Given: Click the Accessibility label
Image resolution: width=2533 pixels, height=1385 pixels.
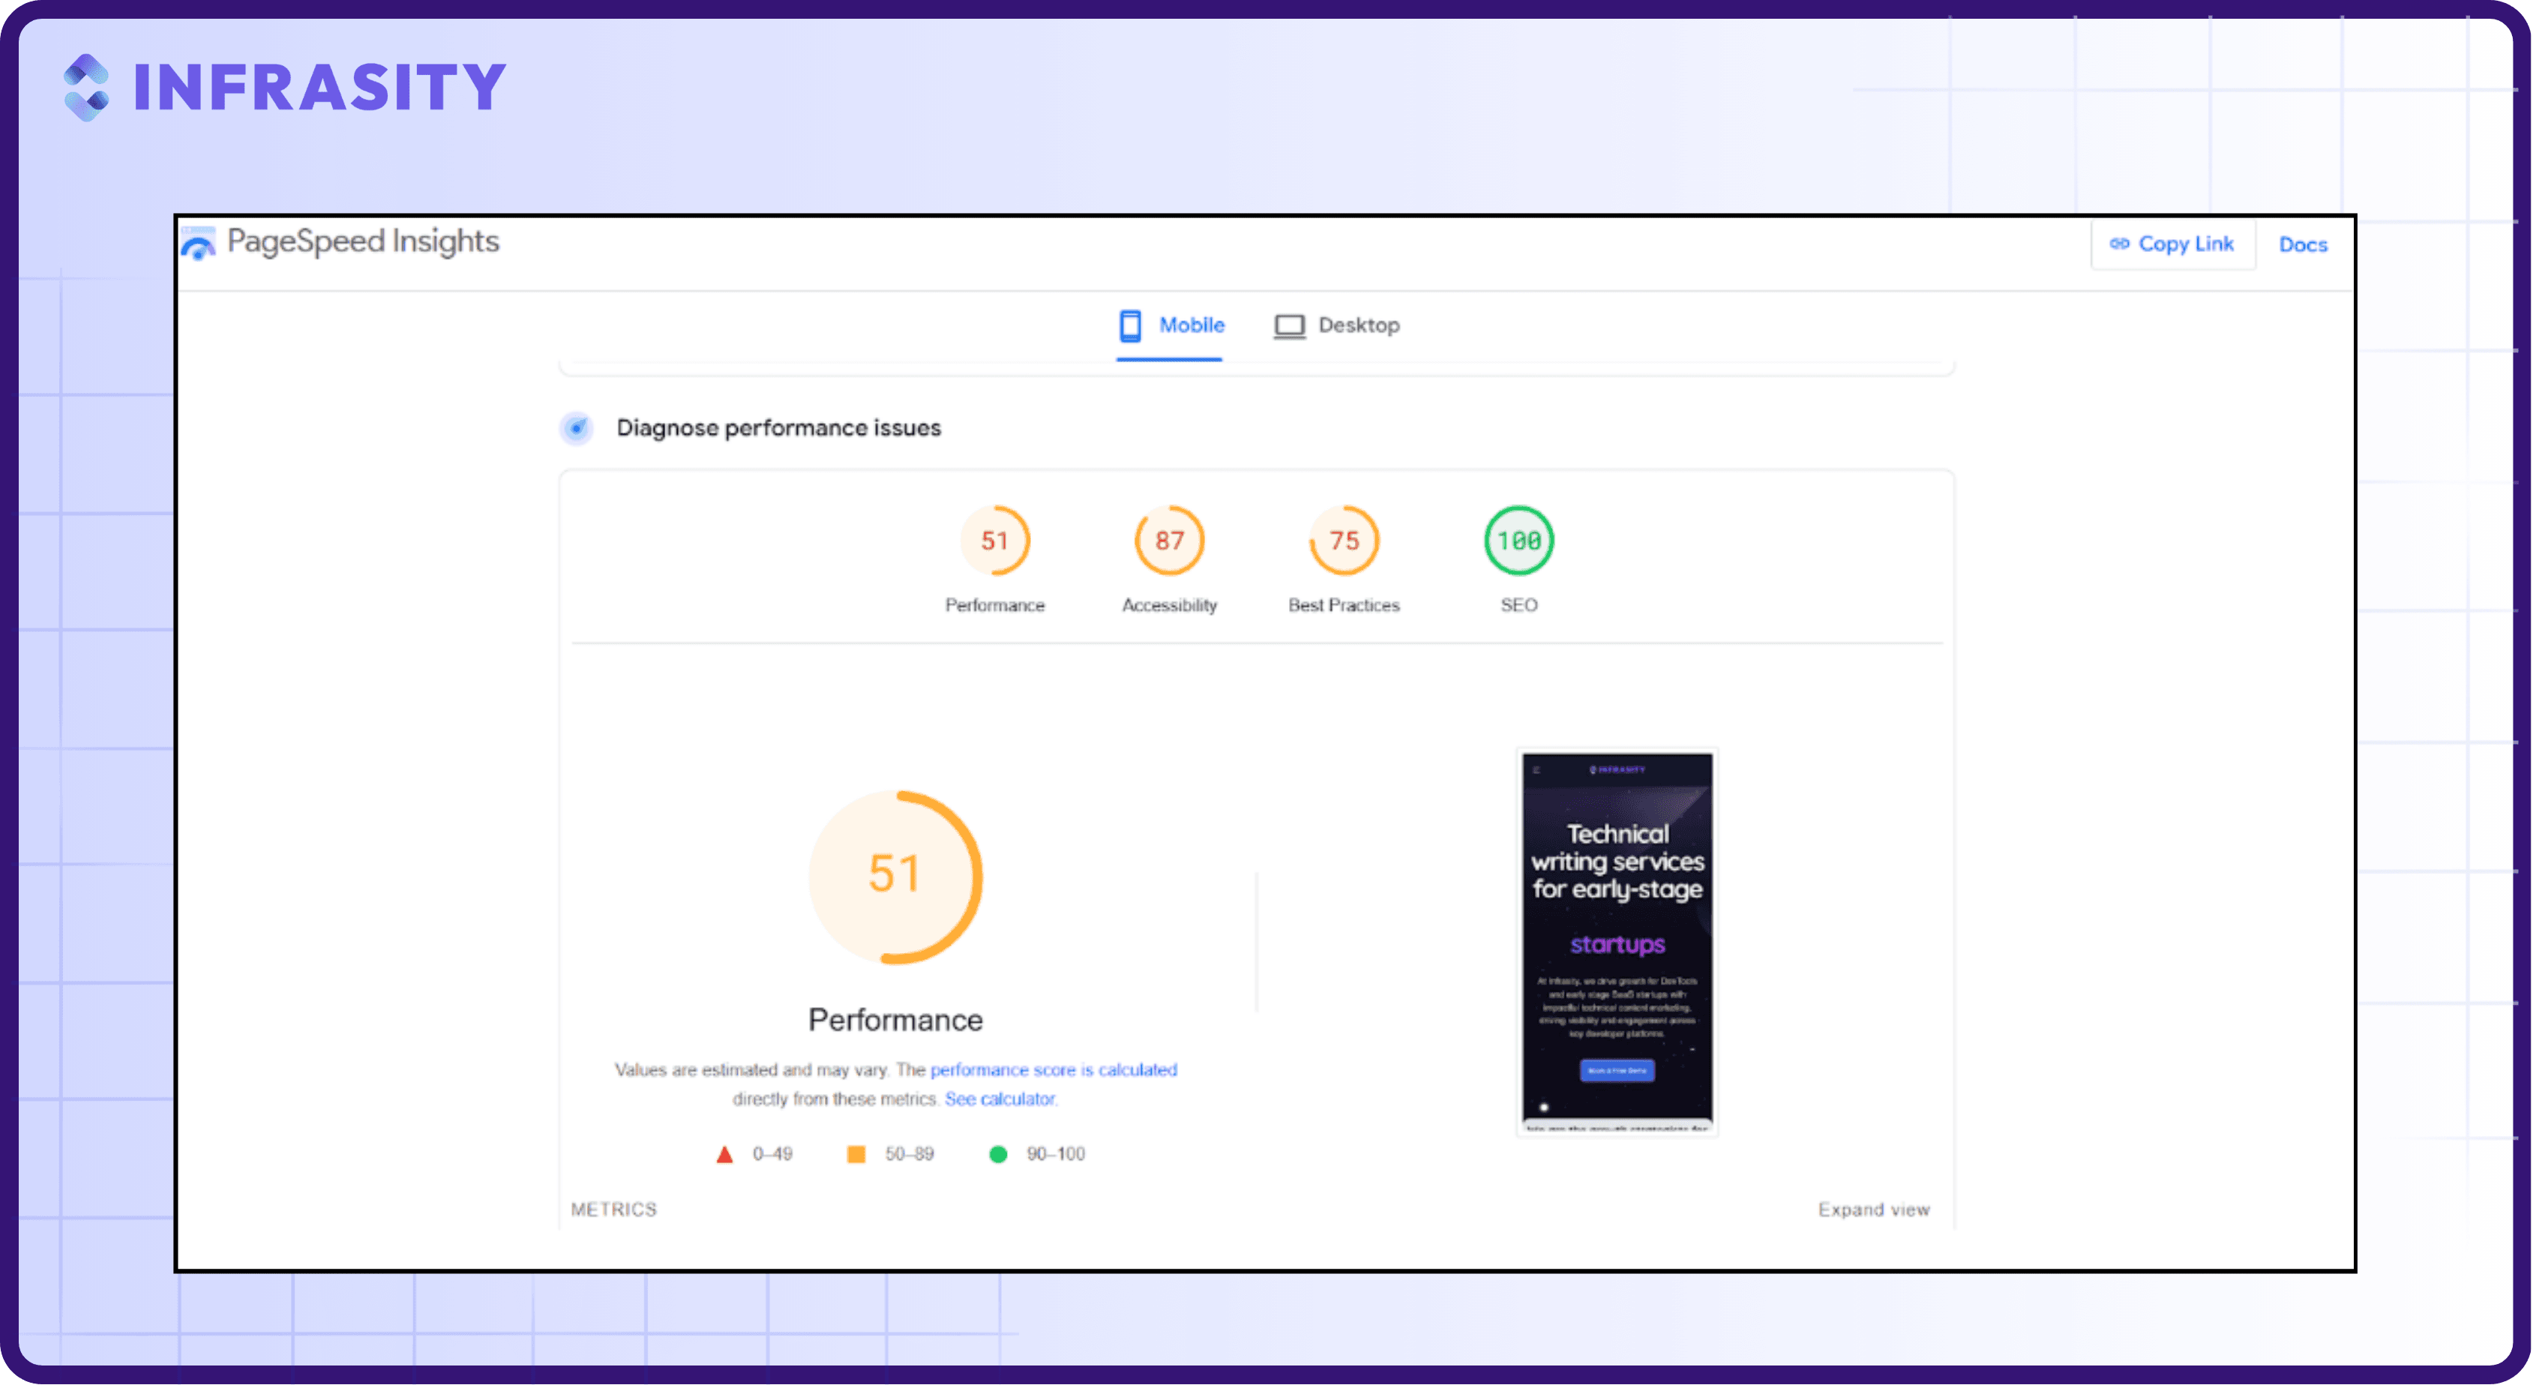Looking at the screenshot, I should (1169, 605).
